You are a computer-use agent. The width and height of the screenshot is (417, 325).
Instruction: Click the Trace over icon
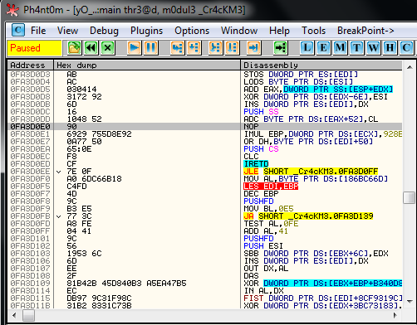[233, 48]
